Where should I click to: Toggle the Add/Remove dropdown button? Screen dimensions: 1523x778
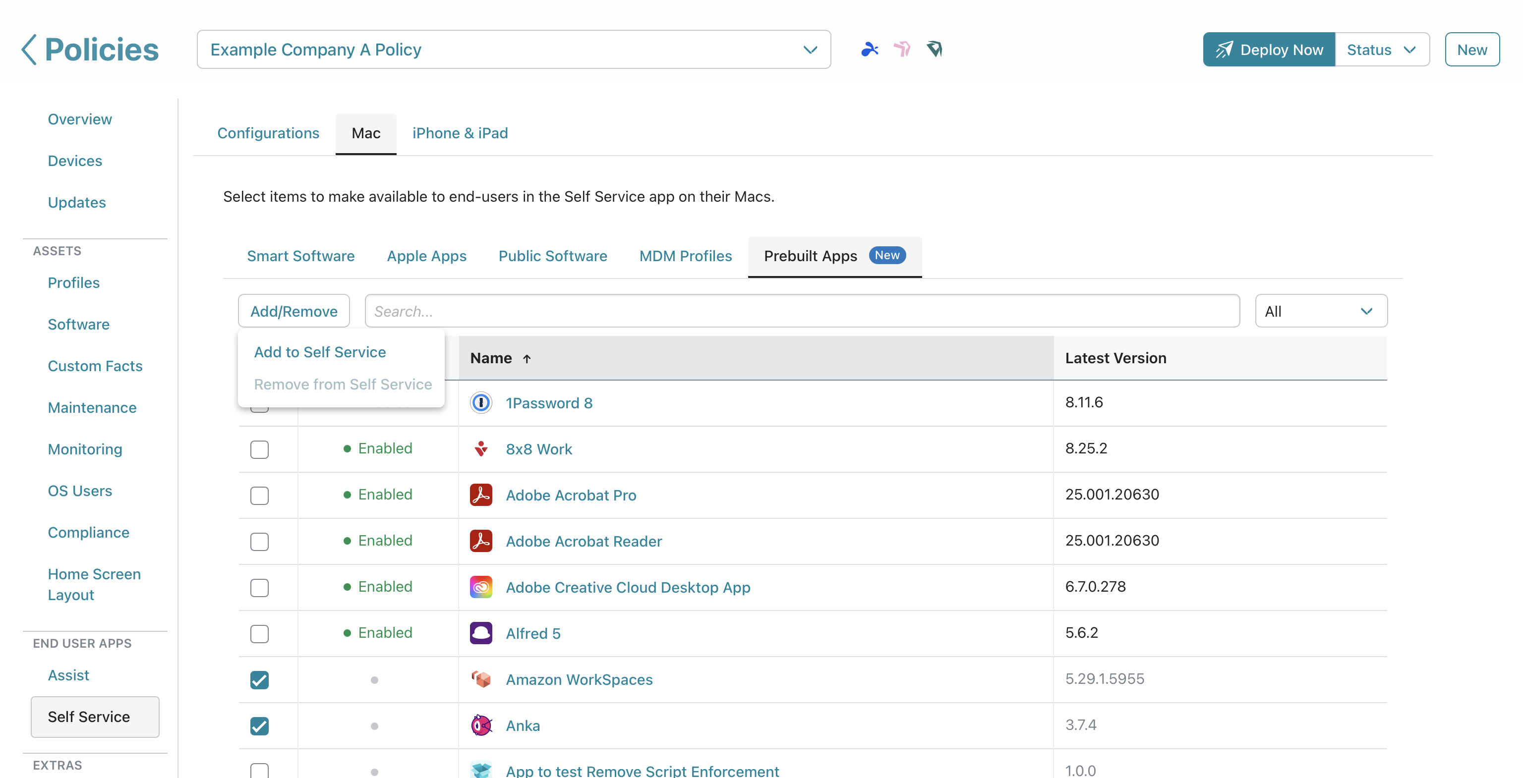point(294,311)
